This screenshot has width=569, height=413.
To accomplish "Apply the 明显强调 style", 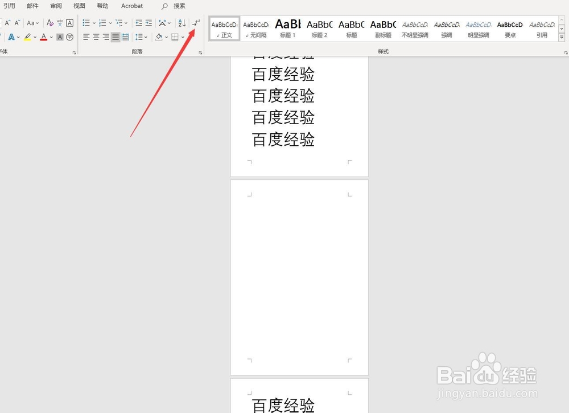I will [479, 28].
